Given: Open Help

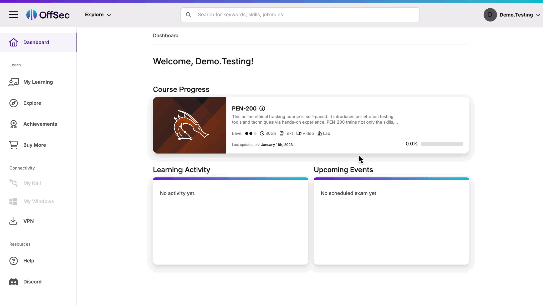Looking at the screenshot, I should (29, 261).
